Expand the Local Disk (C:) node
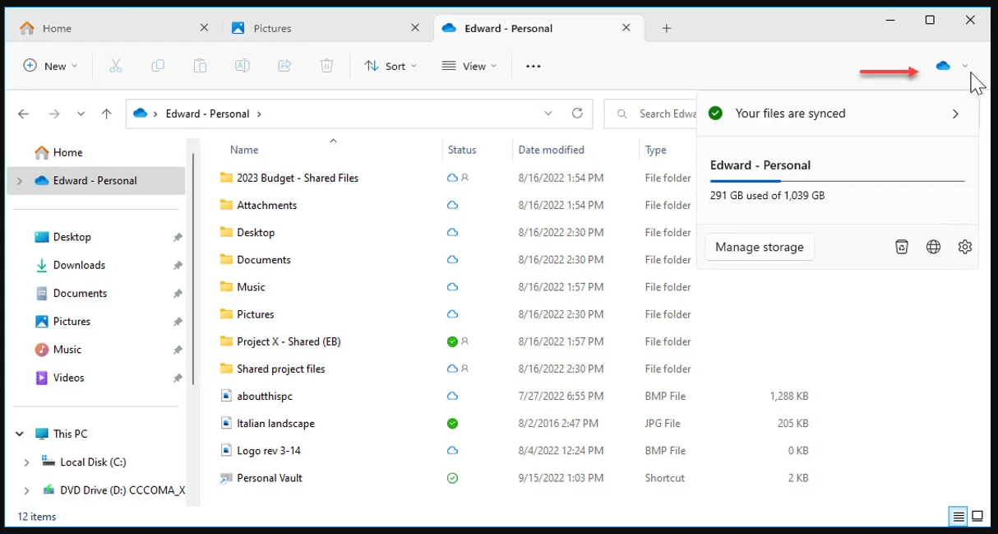The height and width of the screenshot is (534, 998). 26,462
